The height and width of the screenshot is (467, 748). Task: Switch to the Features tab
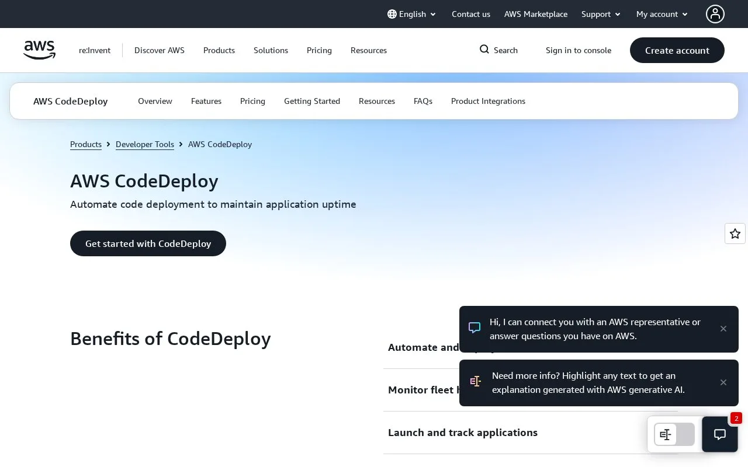click(x=206, y=101)
